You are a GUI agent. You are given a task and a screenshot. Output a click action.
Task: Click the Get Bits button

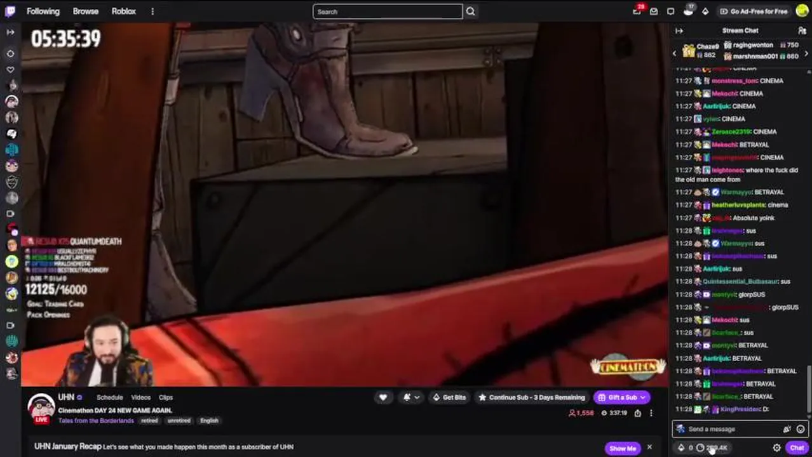[x=449, y=397]
